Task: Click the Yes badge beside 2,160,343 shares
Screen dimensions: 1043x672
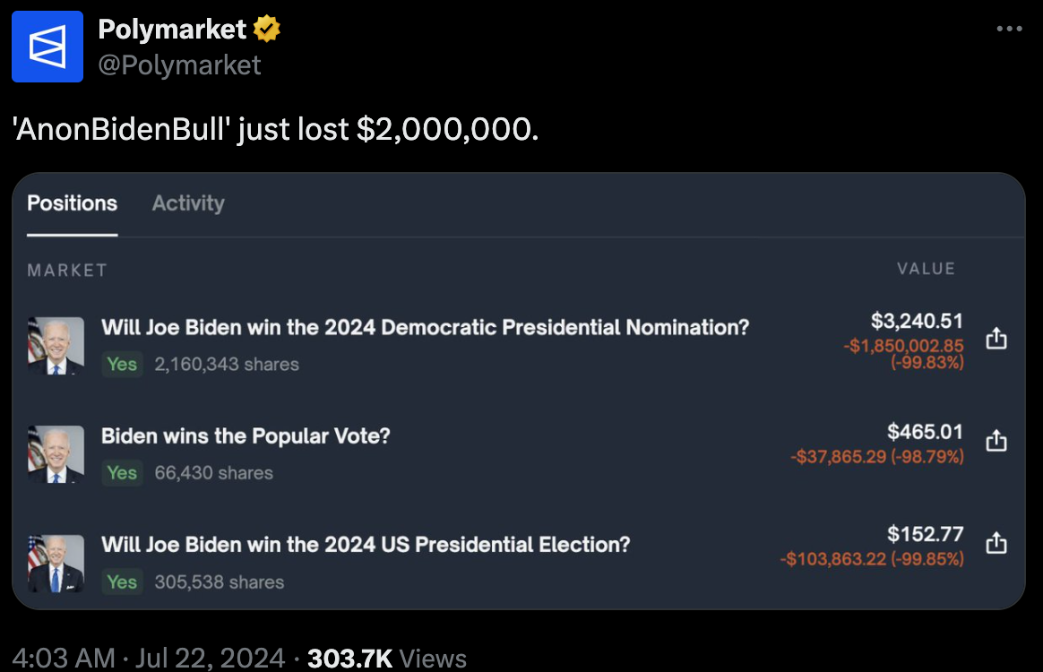Action: click(122, 364)
